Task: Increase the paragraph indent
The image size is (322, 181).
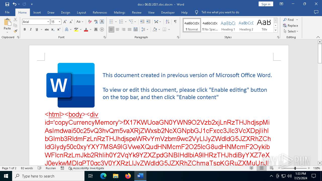Action: [148, 22]
